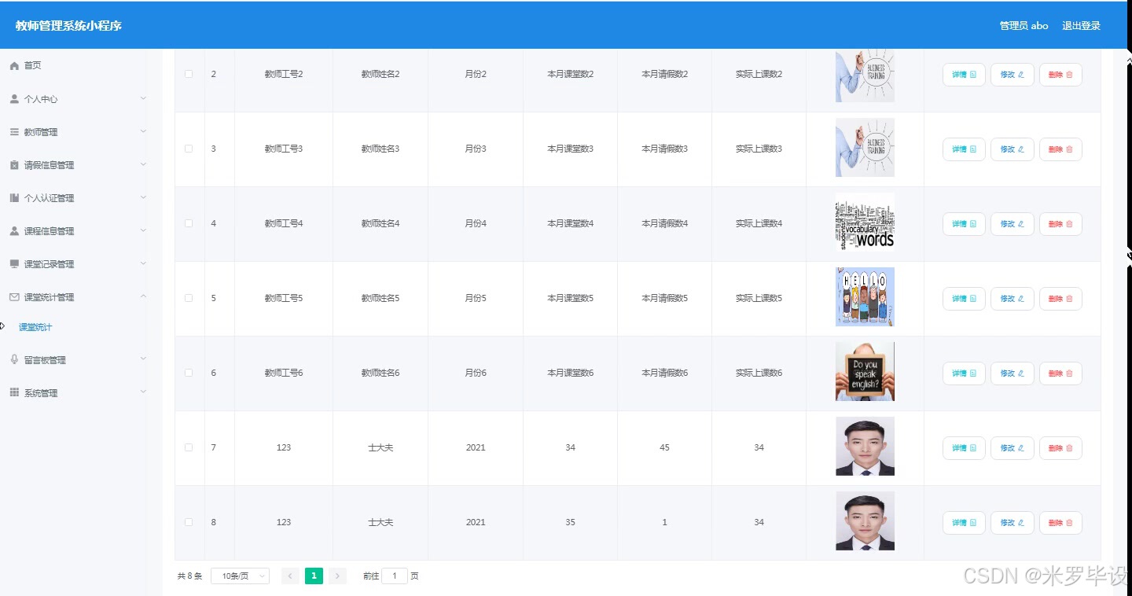Viewport: 1132px width, 596px height.
Task: Open the portrait photo in row 7
Action: 865,446
